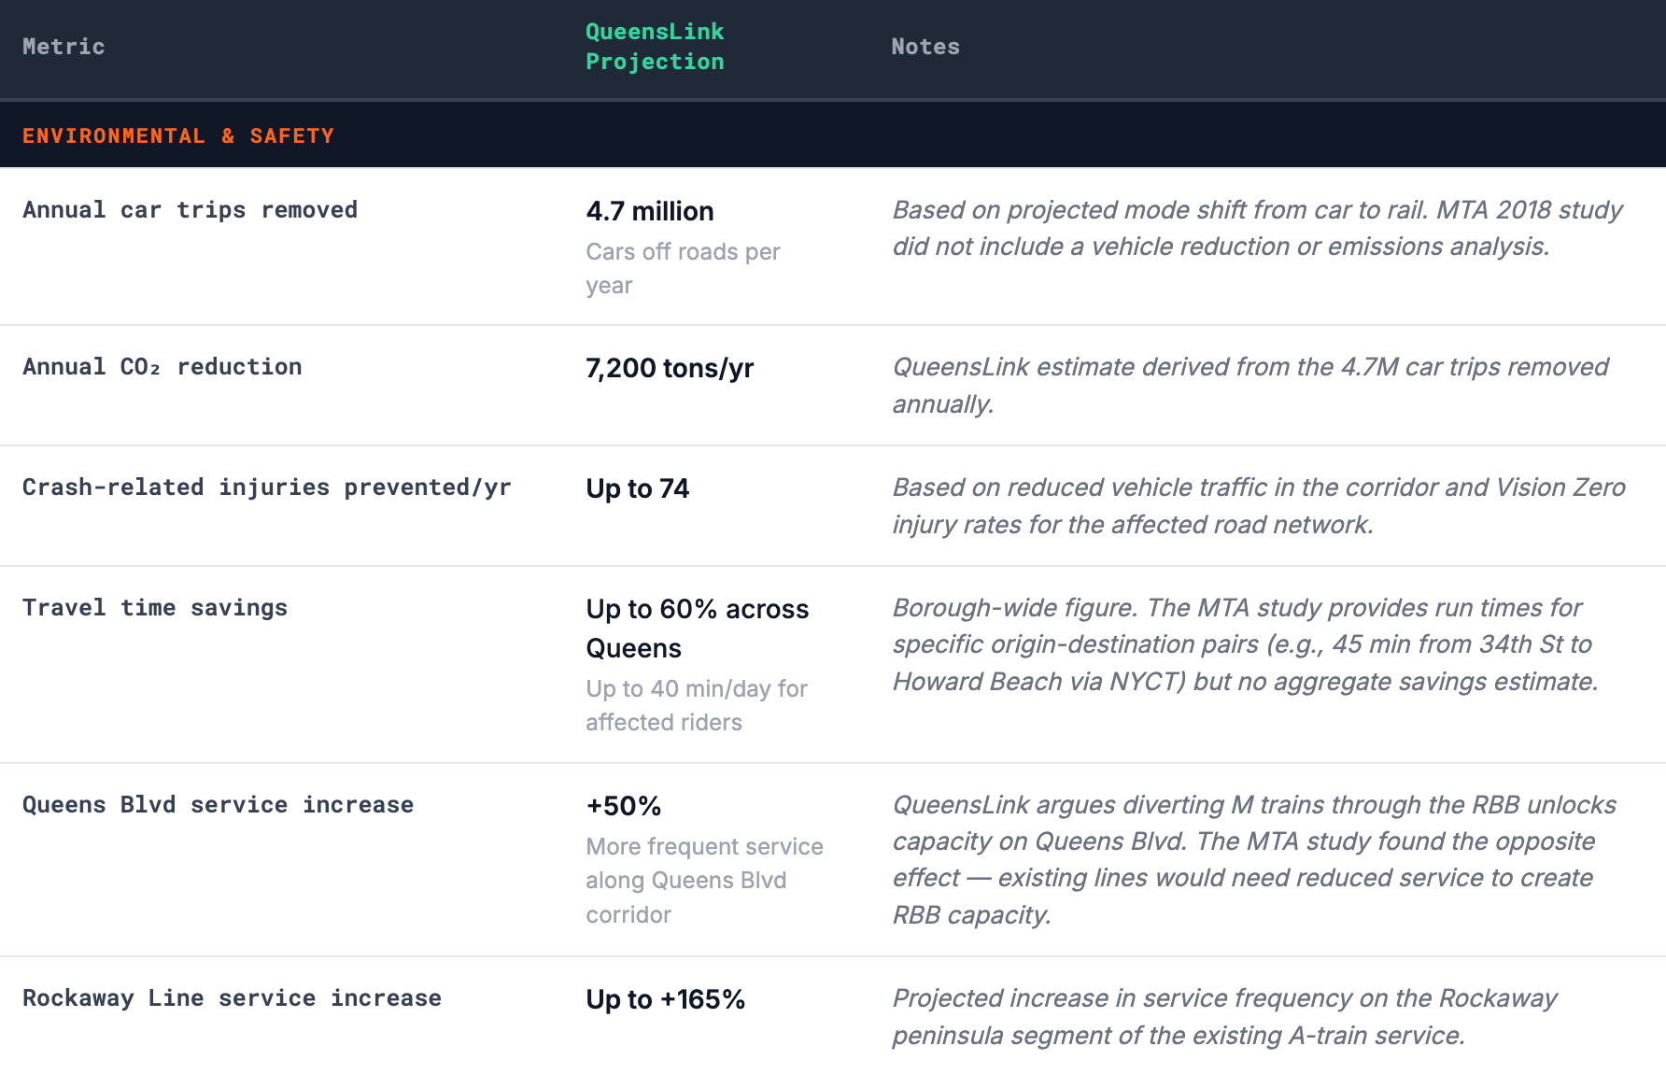This screenshot has height=1074, width=1666.
Task: Click the 7,200 tons/yr value
Action: (x=670, y=368)
